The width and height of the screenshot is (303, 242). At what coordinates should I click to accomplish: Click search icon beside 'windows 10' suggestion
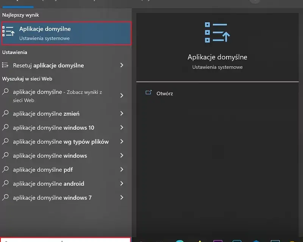5,127
